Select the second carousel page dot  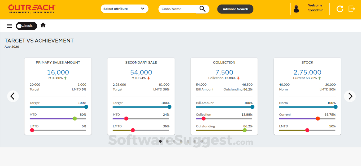[167, 141]
